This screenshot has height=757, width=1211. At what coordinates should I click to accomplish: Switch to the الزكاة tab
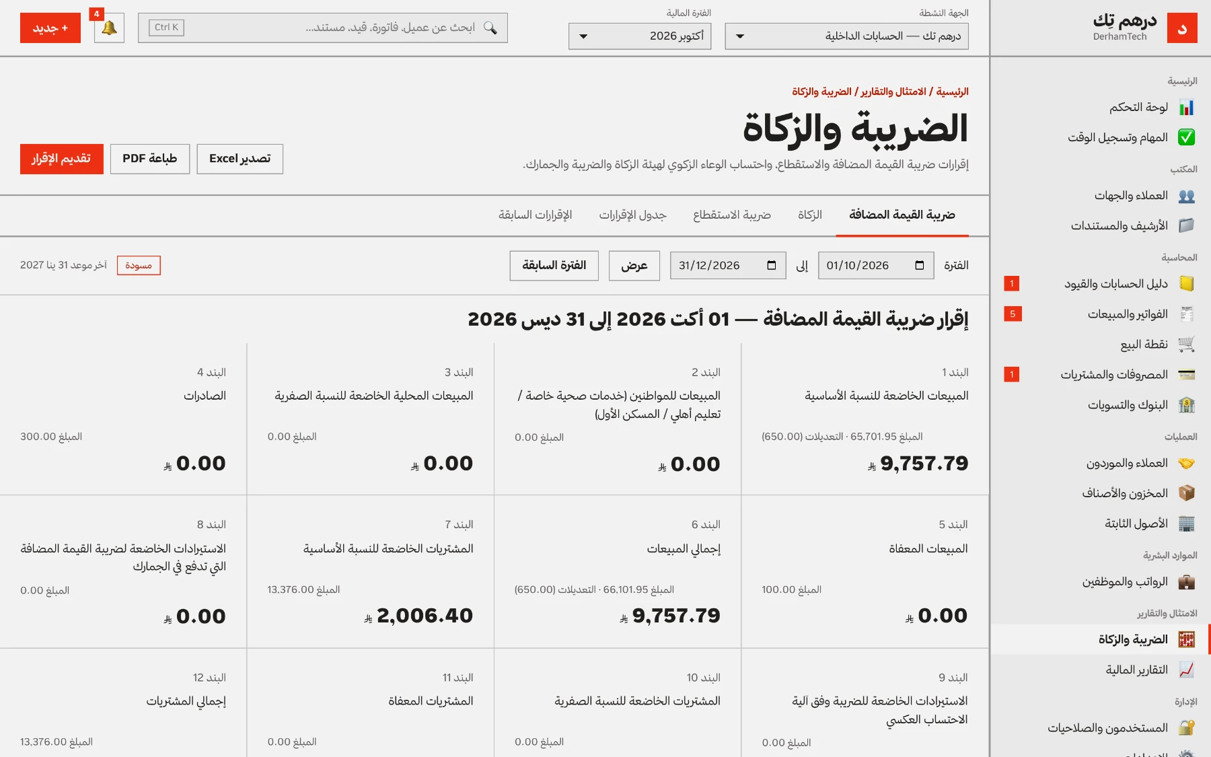click(810, 215)
